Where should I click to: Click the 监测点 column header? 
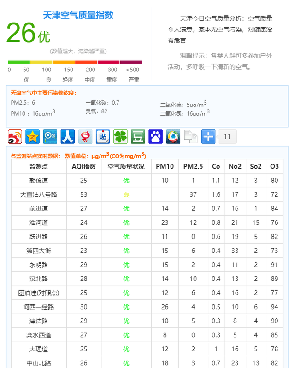click(39, 166)
